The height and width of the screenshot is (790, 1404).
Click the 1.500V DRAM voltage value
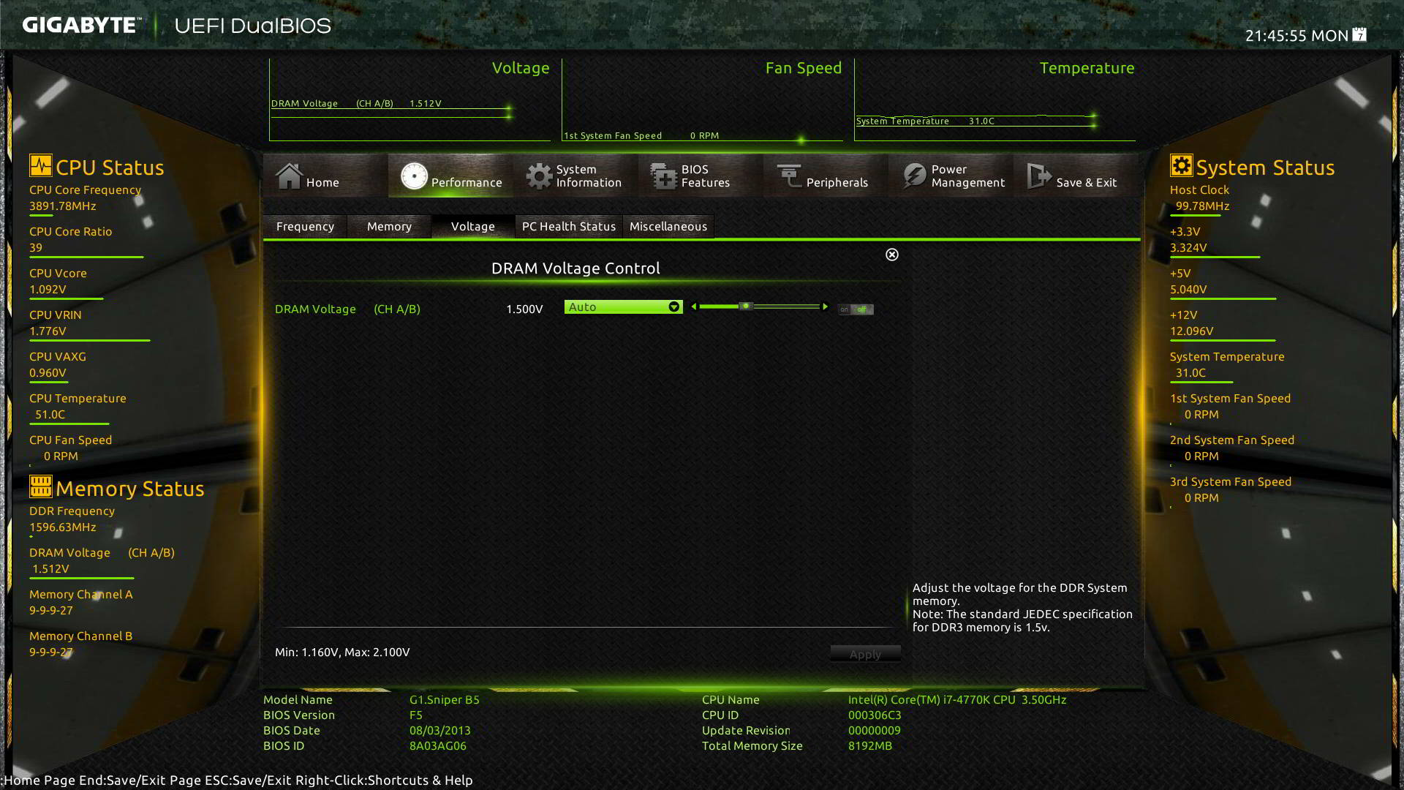(x=524, y=309)
